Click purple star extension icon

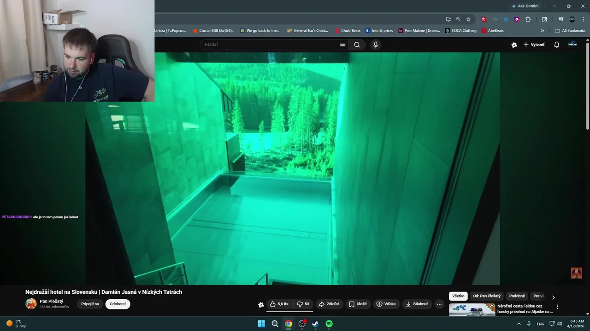pyautogui.click(x=517, y=19)
